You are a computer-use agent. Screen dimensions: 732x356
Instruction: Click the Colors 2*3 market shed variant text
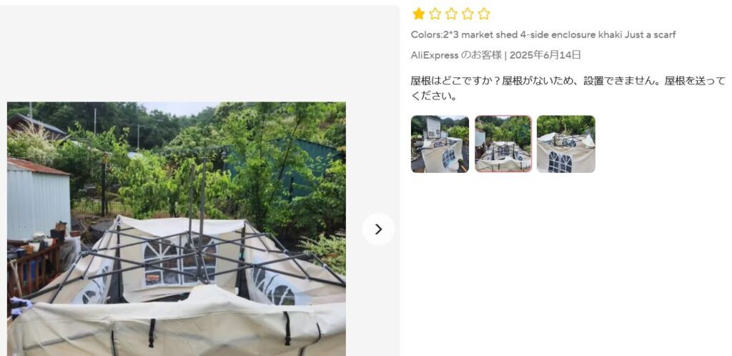pos(543,34)
